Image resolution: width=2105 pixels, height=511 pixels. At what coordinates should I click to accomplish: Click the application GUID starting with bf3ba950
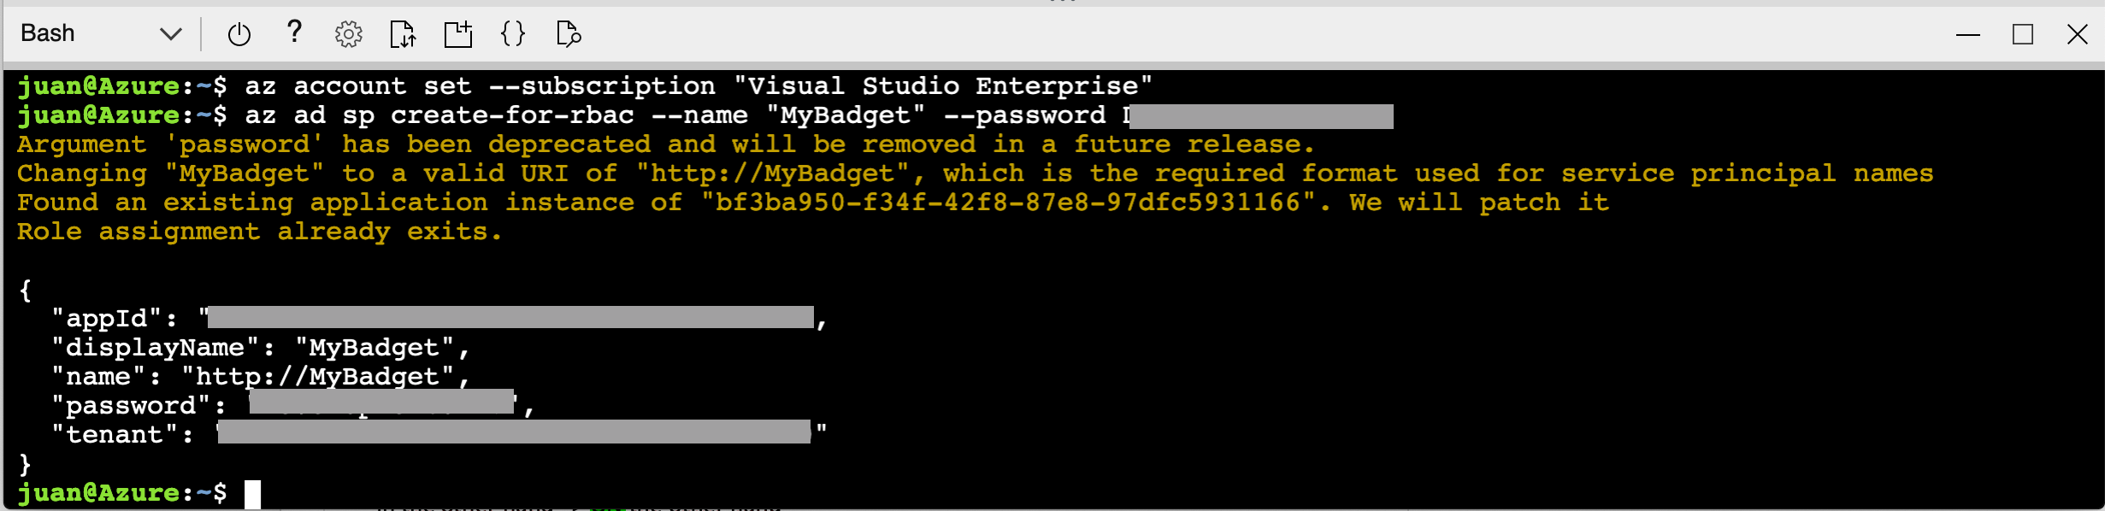[1008, 203]
